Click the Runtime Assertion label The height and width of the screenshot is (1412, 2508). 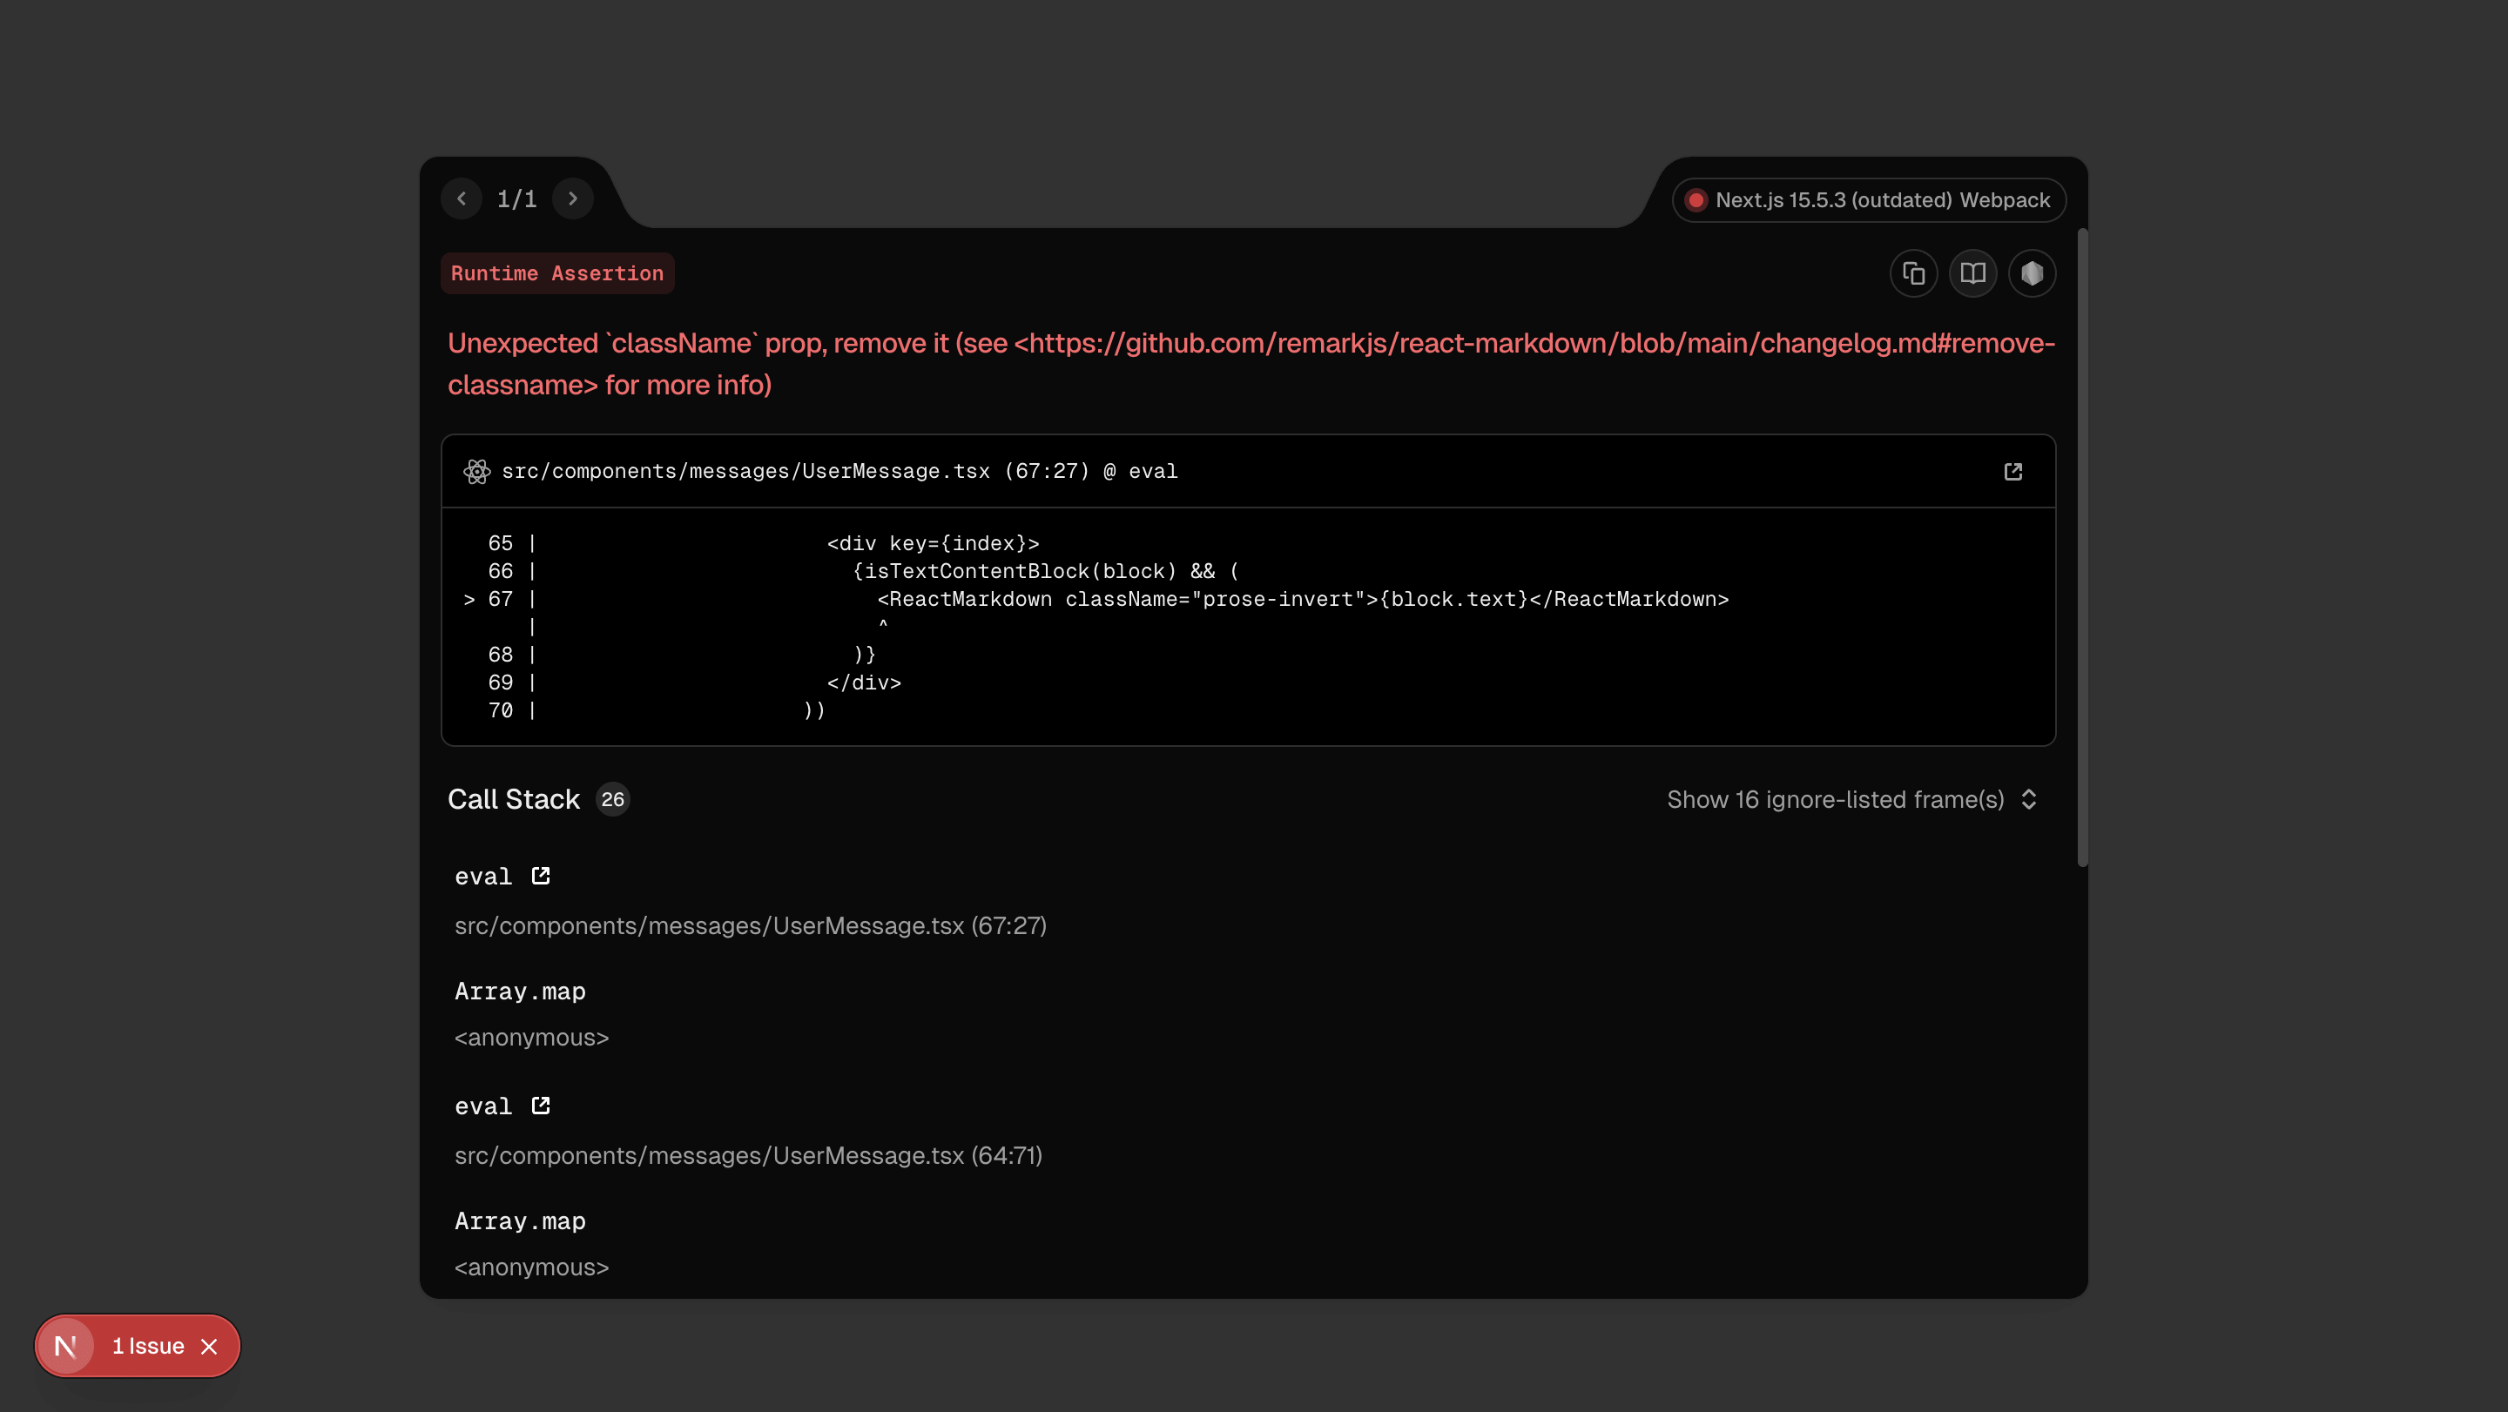pyautogui.click(x=557, y=273)
